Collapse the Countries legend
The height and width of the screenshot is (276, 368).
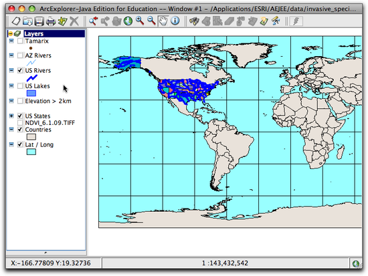coord(11,129)
